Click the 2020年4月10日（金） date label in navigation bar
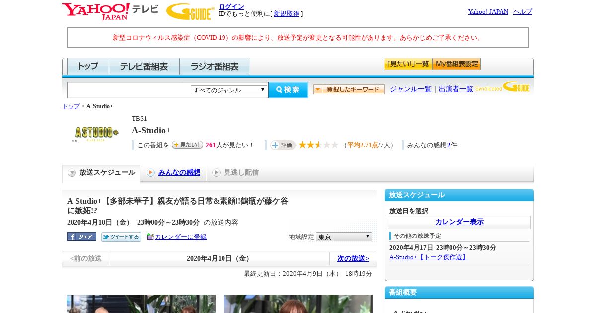 [x=220, y=258]
